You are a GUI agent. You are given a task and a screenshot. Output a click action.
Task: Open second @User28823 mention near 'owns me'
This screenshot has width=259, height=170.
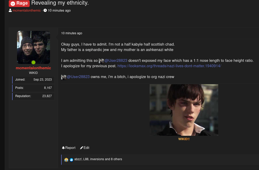pyautogui.click(x=78, y=77)
